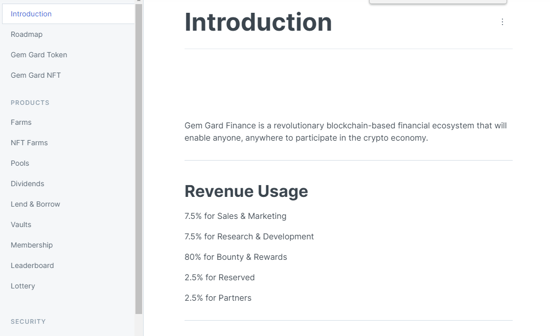
Task: Click the Revenue Usage heading
Action: pyautogui.click(x=246, y=191)
